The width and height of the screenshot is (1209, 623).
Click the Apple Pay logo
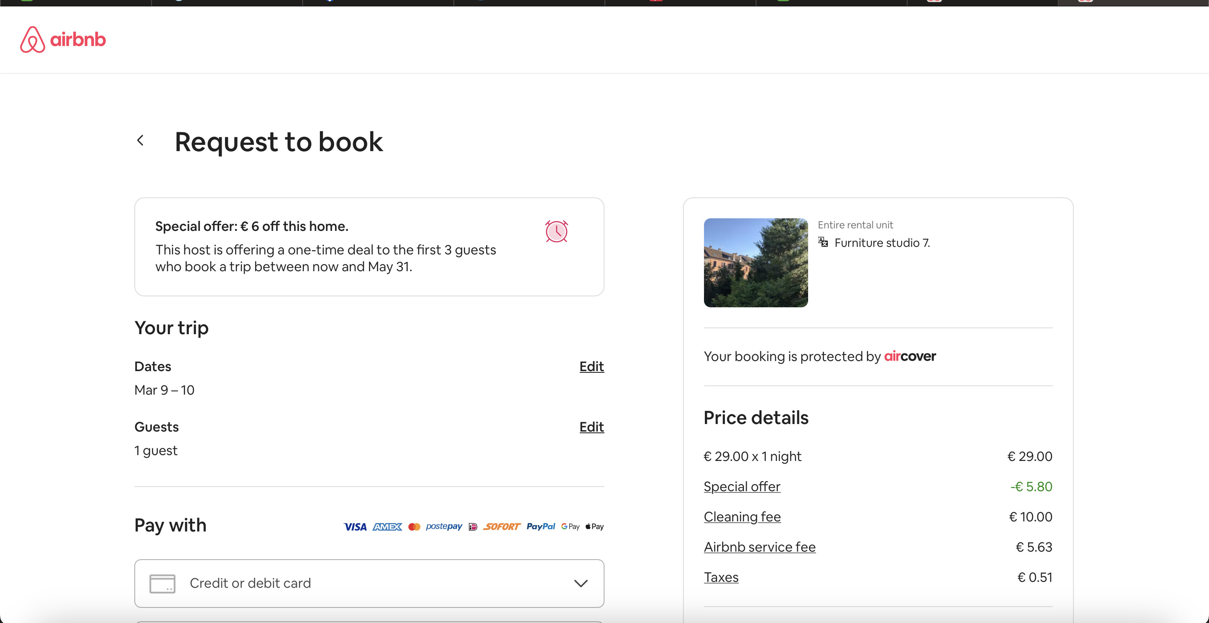point(594,527)
